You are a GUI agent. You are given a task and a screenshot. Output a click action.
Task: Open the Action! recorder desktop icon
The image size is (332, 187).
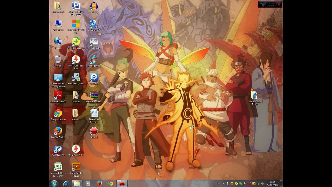click(94, 132)
